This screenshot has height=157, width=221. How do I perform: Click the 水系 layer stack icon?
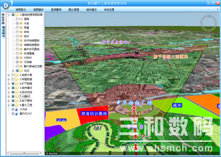(x=21, y=23)
